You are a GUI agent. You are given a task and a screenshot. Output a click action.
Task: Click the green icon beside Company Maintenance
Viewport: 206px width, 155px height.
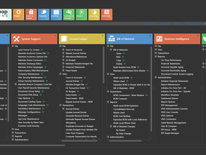42,74
